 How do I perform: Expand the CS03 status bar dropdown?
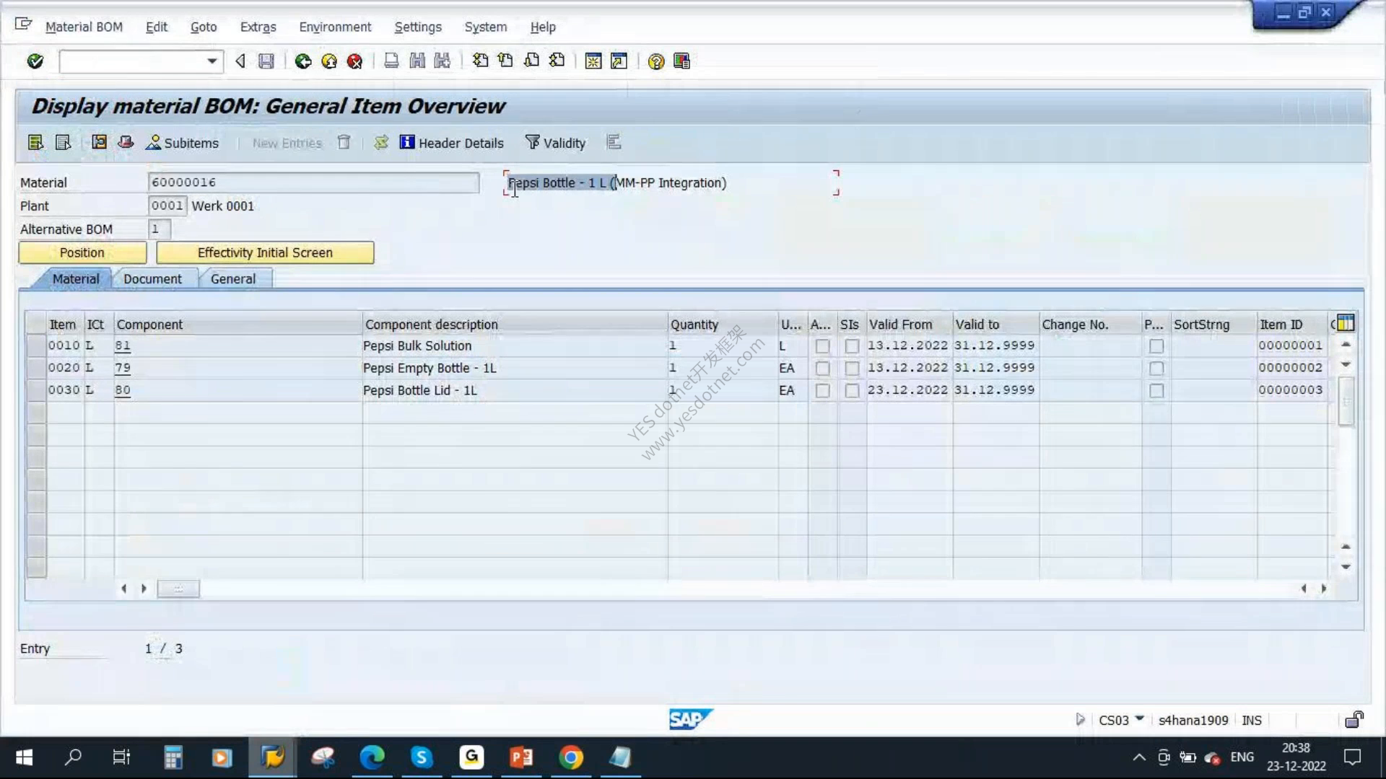click(x=1140, y=719)
